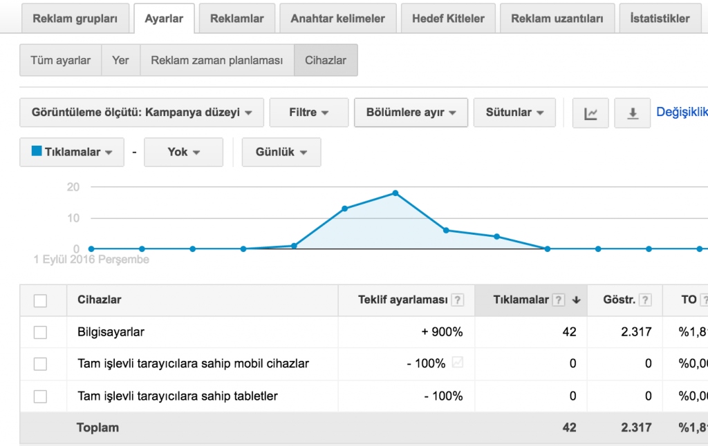Check the select-all checkbox in table header
This screenshot has width=708, height=446.
(41, 300)
